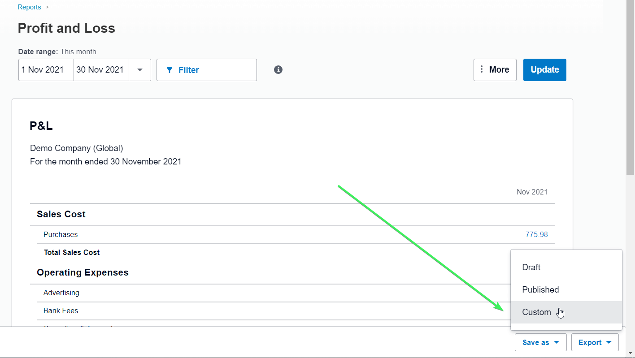This screenshot has height=358, width=635.
Task: Click the More button
Action: (x=495, y=69)
